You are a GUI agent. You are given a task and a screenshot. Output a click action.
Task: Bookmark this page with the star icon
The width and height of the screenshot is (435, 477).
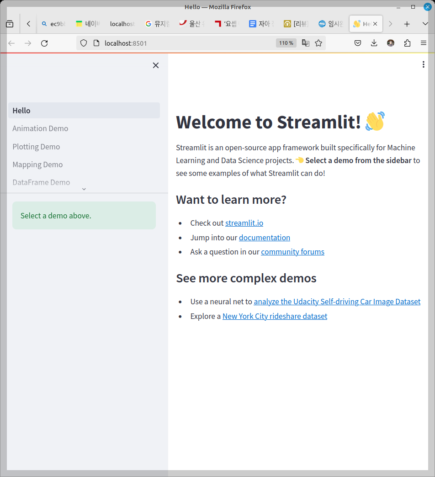point(318,43)
